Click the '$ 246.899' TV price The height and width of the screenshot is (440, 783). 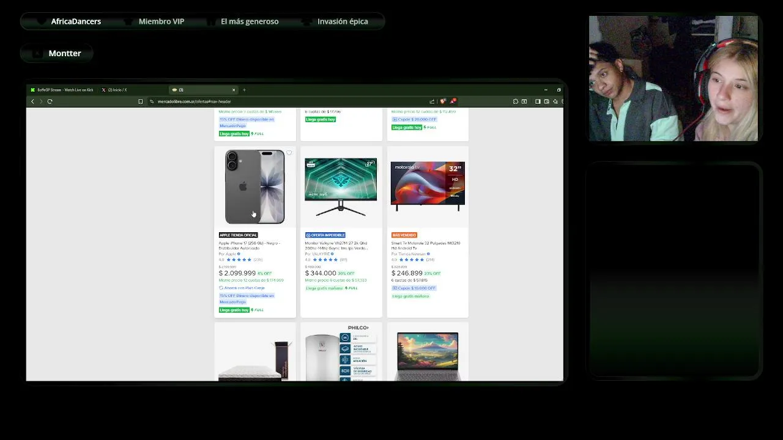pos(407,273)
